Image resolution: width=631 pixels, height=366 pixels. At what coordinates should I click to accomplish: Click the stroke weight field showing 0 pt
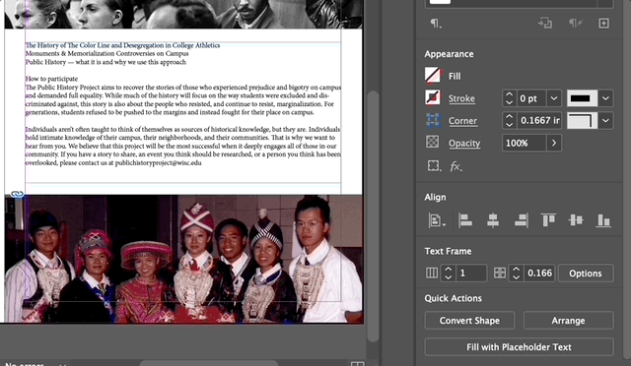[x=530, y=98]
